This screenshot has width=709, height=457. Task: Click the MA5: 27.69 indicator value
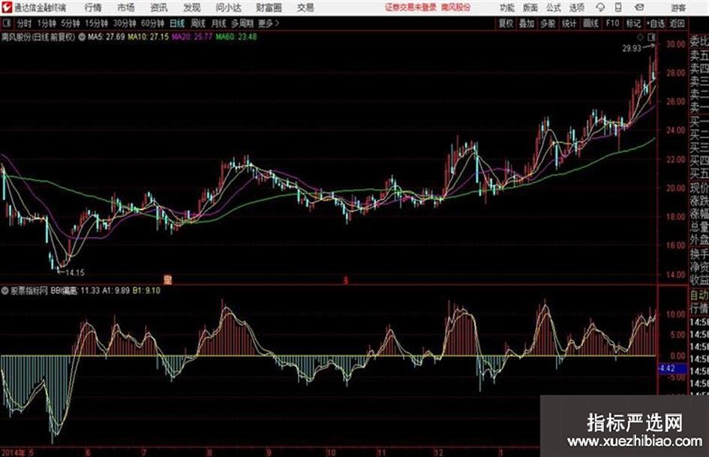pyautogui.click(x=107, y=37)
